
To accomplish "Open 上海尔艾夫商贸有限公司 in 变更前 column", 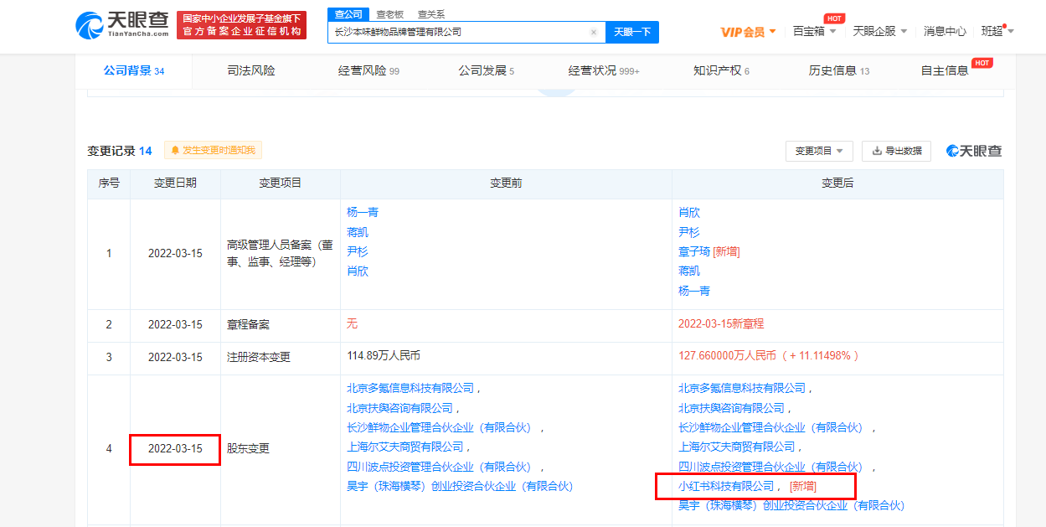I will coord(405,447).
